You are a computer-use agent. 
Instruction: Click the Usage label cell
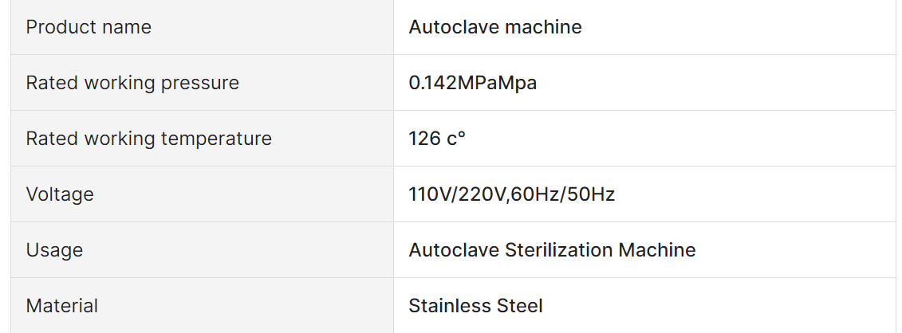[202, 250]
